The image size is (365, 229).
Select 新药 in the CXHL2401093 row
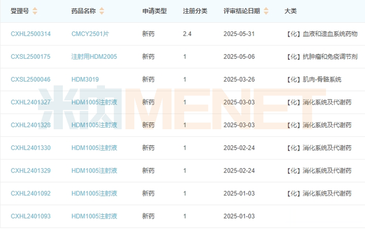coord(148,216)
